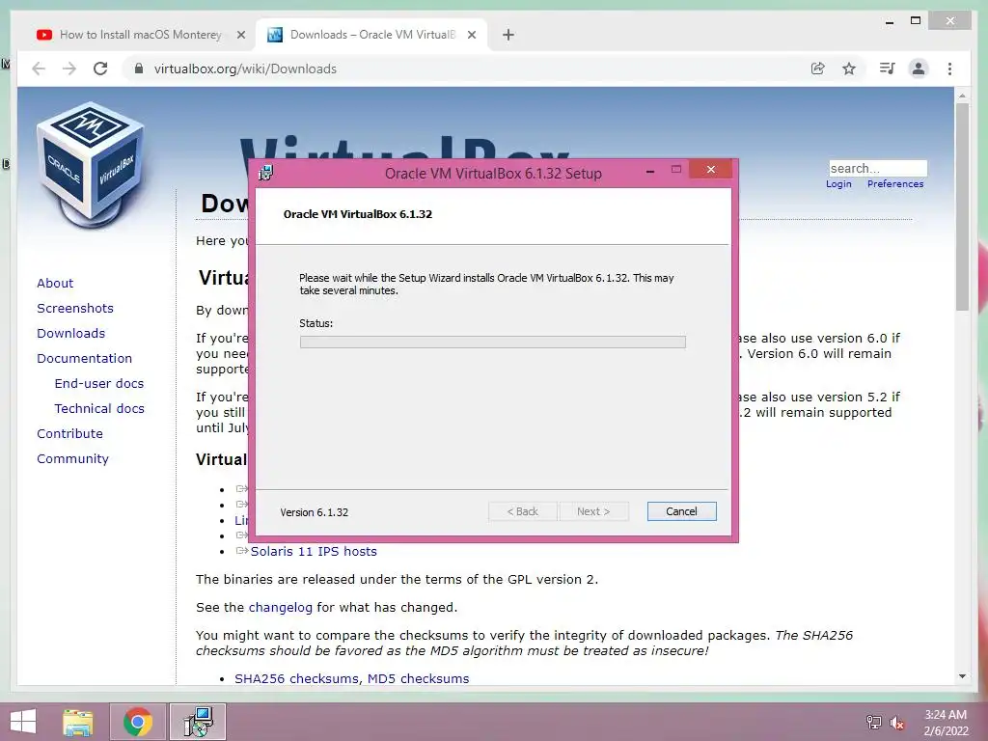
Task: Open the Windows Start button
Action: click(23, 722)
